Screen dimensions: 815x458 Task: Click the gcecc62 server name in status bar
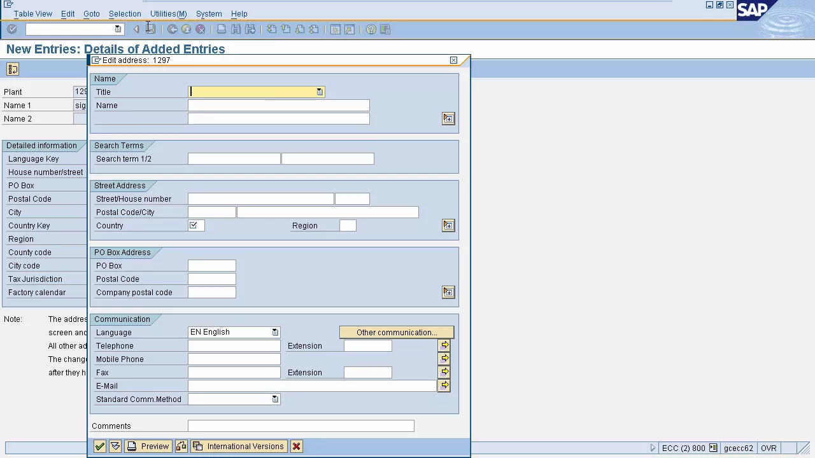tap(738, 448)
